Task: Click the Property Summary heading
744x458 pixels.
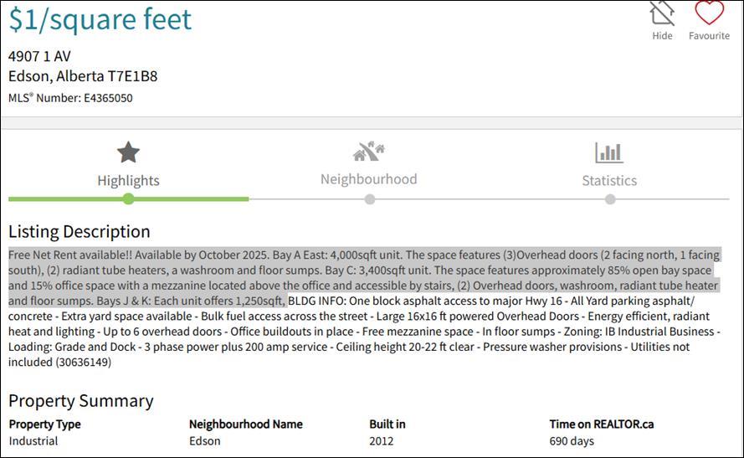Action: point(81,401)
